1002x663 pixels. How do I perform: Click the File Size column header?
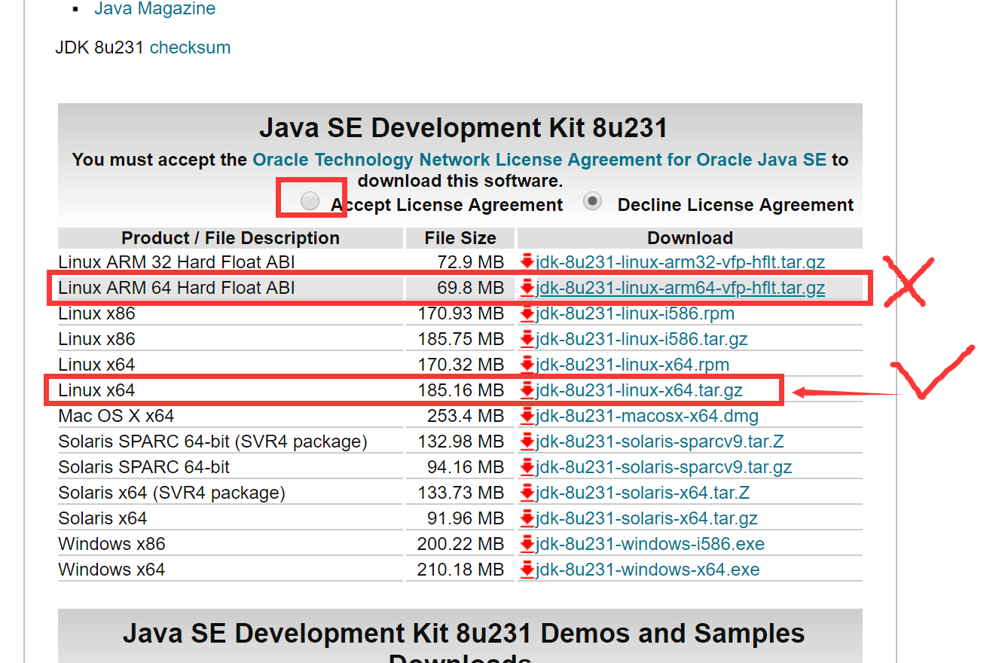click(x=460, y=238)
